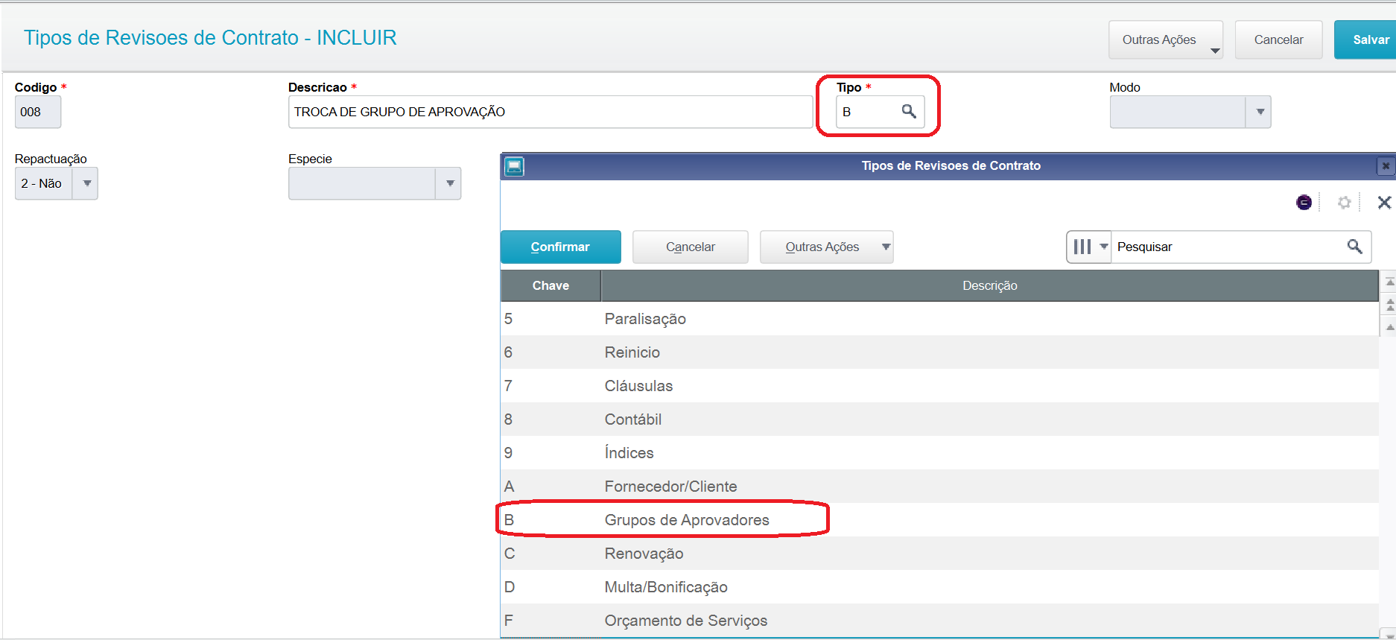Click the dialog Cancelar button
The width and height of the screenshot is (1396, 640).
pyautogui.click(x=690, y=247)
